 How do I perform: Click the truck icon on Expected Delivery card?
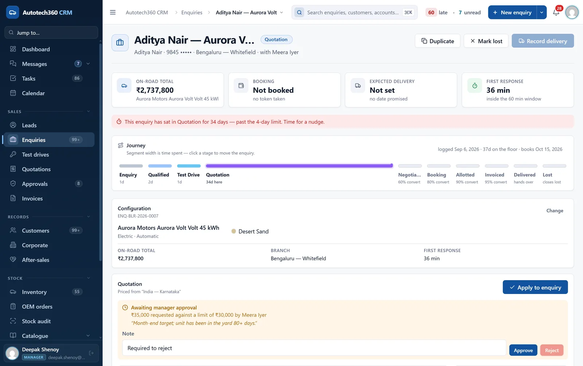tap(358, 86)
